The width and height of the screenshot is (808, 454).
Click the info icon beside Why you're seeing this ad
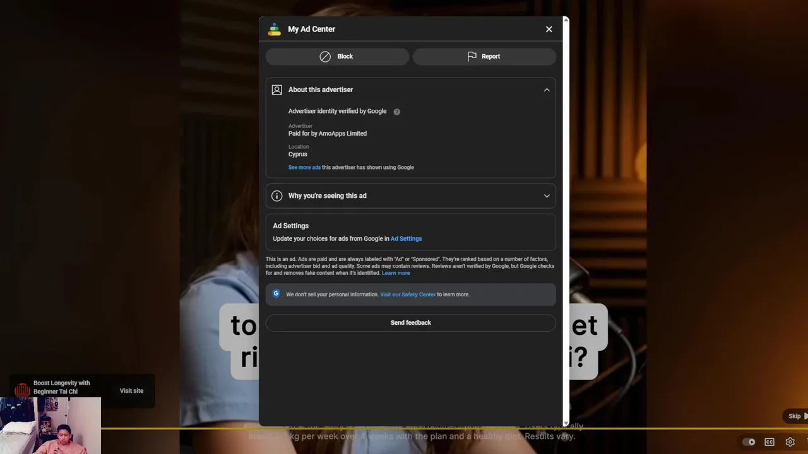276,195
